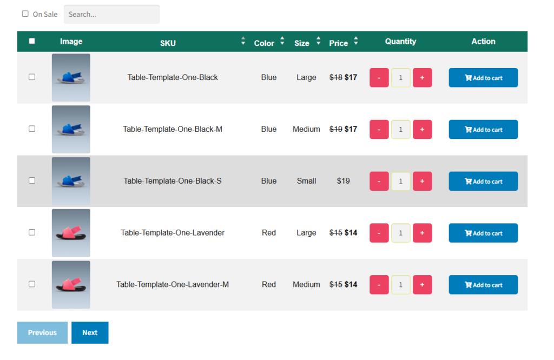
Task: Click the minus icon on the Table-Template-One-Black-M row
Action: coord(379,129)
